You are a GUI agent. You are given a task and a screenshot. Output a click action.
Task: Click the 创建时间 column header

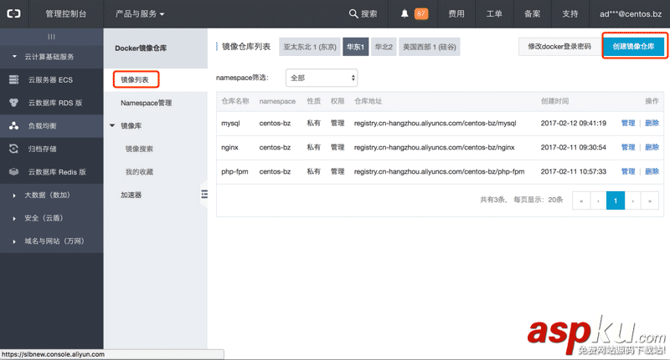click(x=554, y=101)
